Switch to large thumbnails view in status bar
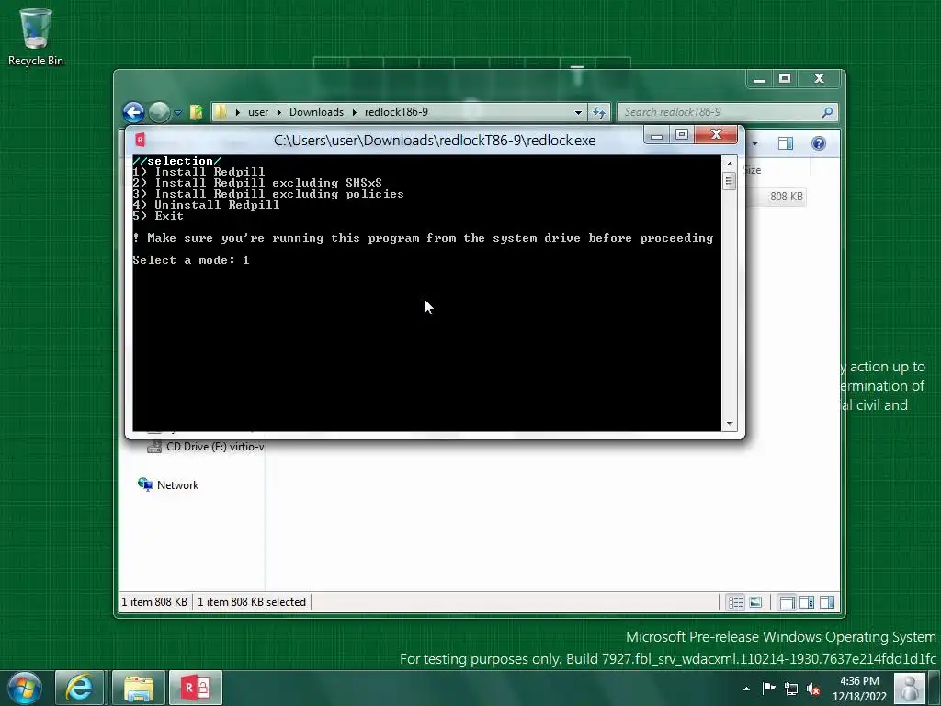The image size is (941, 706). [x=755, y=602]
